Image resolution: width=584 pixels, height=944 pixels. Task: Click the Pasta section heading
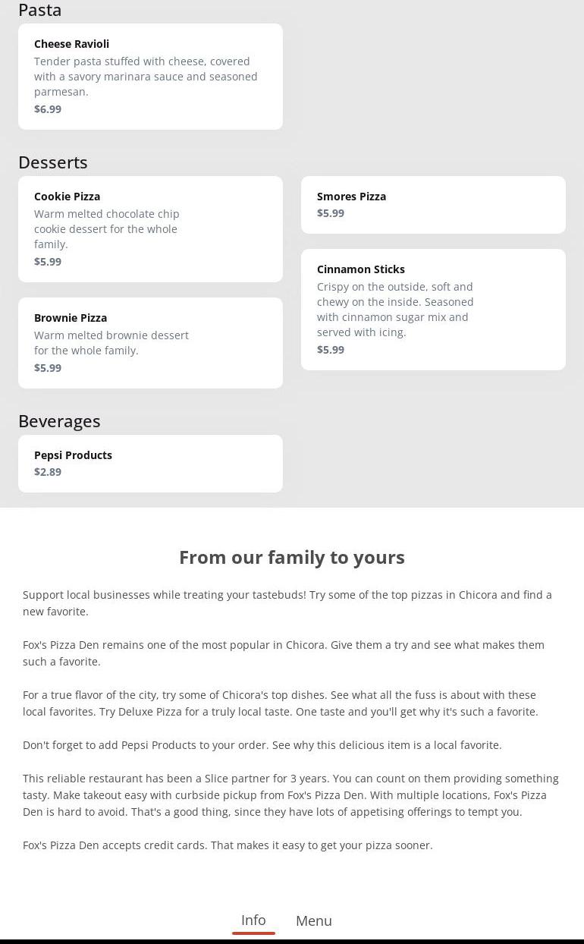[x=40, y=10]
